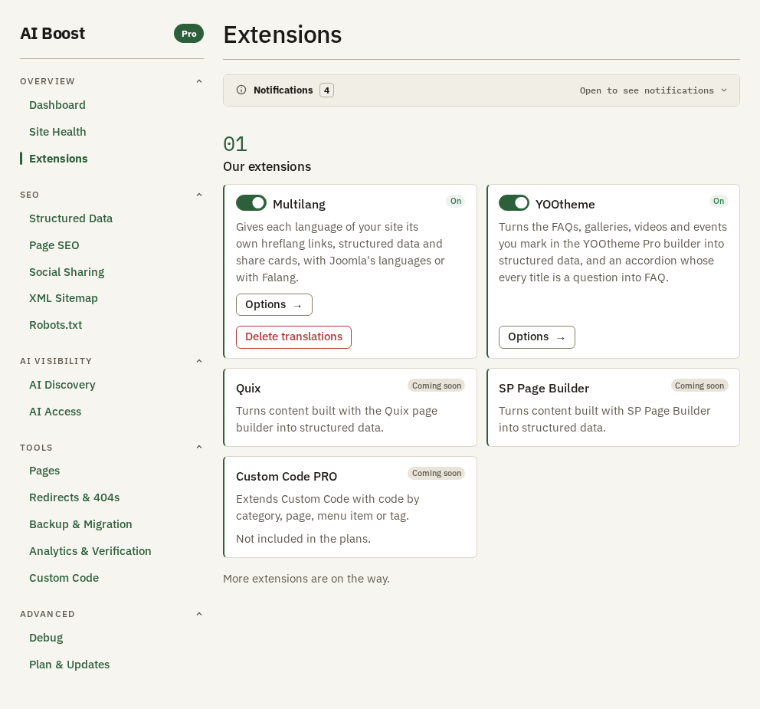Image resolution: width=760 pixels, height=709 pixels.
Task: Click 'More extensions are on the way.' text
Action: click(x=306, y=579)
